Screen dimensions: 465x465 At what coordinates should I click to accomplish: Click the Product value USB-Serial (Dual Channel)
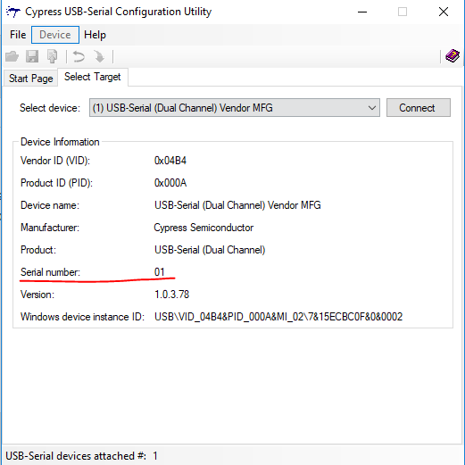(210, 250)
